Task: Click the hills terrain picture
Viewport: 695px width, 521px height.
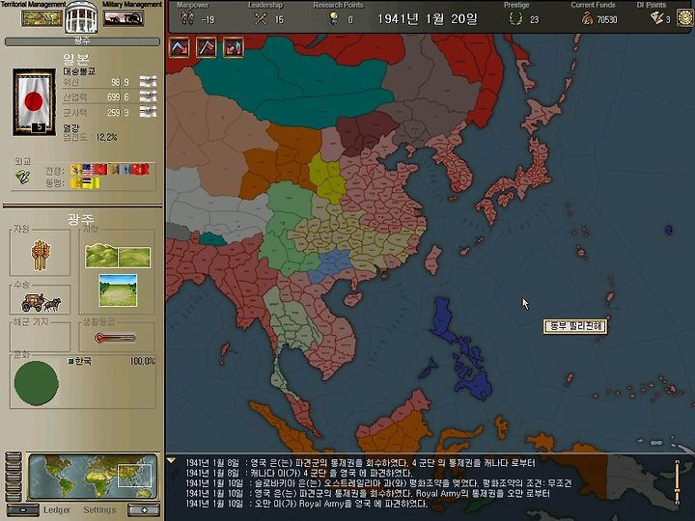Action: point(118,257)
